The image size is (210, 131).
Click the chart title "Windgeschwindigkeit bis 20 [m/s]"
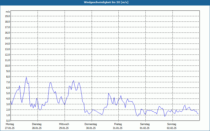pyautogui.click(x=106, y=2)
